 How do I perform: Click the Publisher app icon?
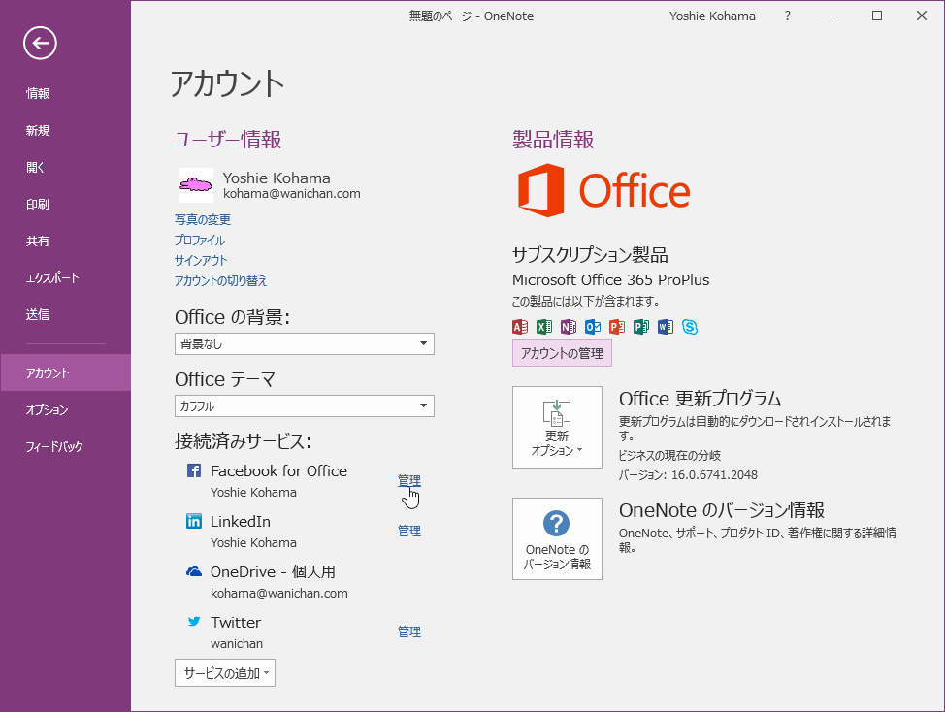click(641, 327)
